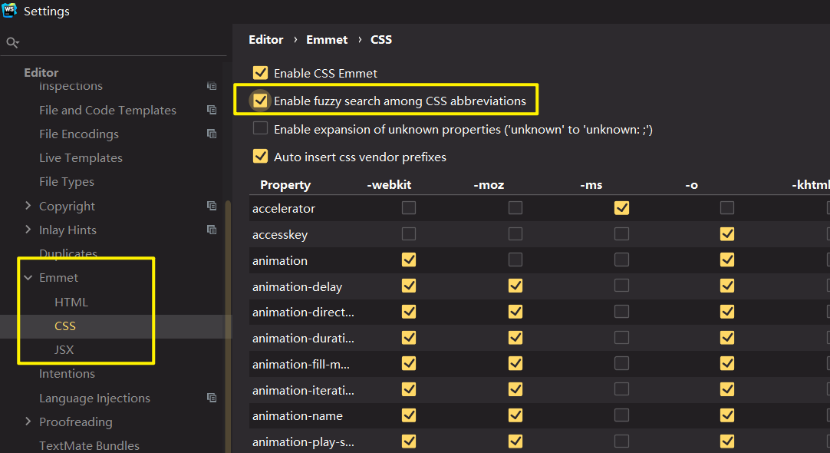Click project-level icon next to Language Injections

[212, 398]
